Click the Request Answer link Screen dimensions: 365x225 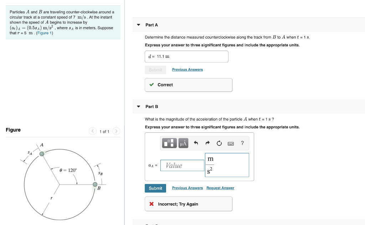point(220,188)
